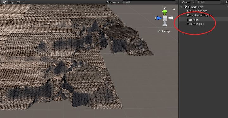Toggle scene audio speaker icon
Image resolution: width=228 pixels, height=118 pixels.
coord(12,2)
